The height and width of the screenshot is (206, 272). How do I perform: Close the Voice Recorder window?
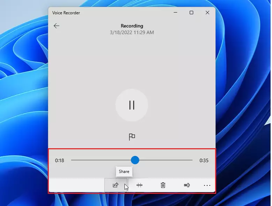tap(207, 13)
